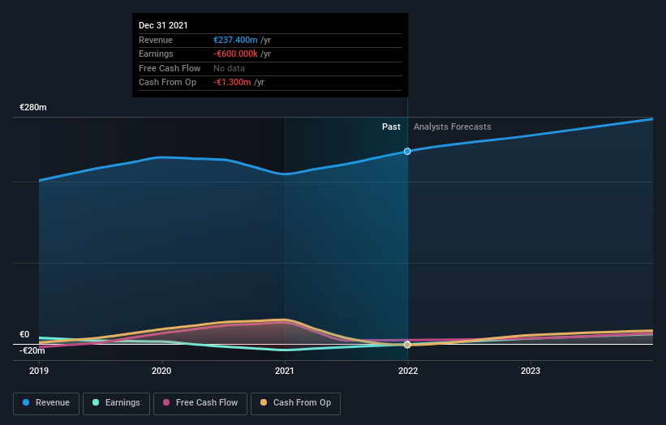Click the Revenue row label in tooltip

point(156,40)
